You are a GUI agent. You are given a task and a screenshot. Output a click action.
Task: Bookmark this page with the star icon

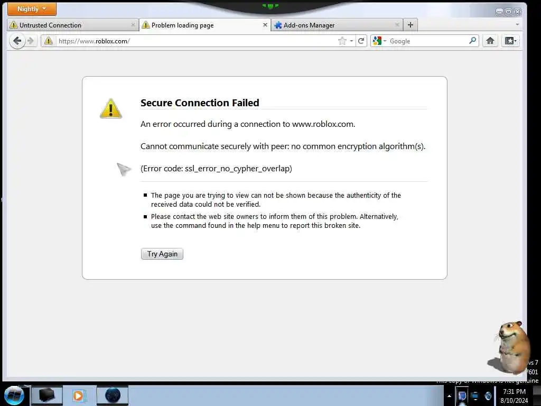click(x=342, y=41)
